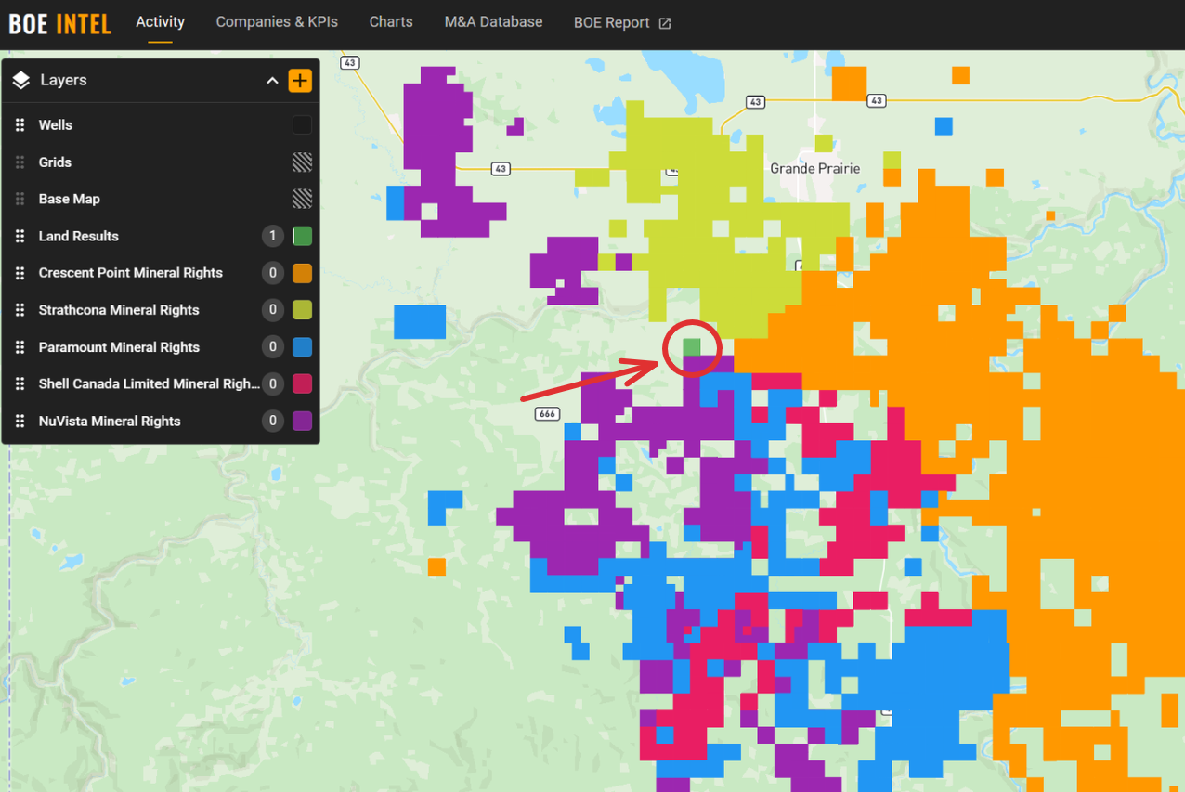The image size is (1185, 792).
Task: Select Crescent Point Mineral Rights layer name
Action: pyautogui.click(x=131, y=273)
